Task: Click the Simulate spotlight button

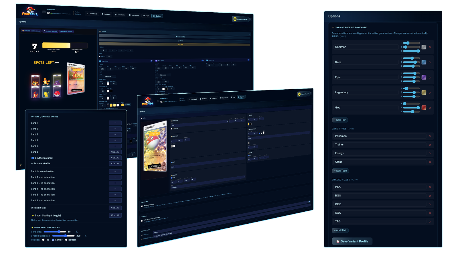Action: [50, 31]
